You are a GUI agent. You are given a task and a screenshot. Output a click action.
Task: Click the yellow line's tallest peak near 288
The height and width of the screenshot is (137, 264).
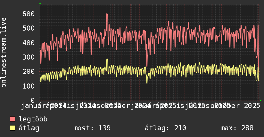(107, 59)
